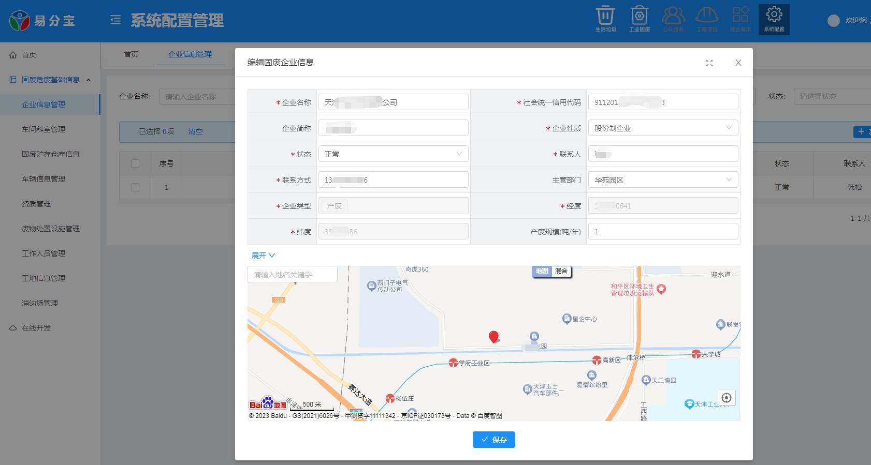Open 车辆信息管理 in the sidebar
Screen dimensions: 871x465
point(50,179)
